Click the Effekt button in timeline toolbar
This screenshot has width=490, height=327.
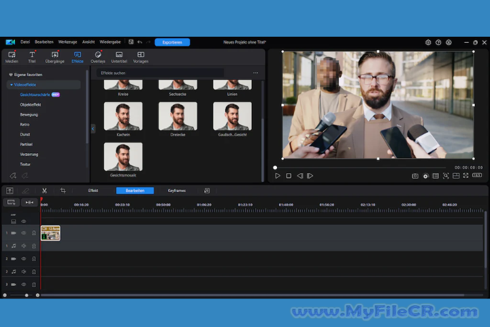[x=93, y=191]
